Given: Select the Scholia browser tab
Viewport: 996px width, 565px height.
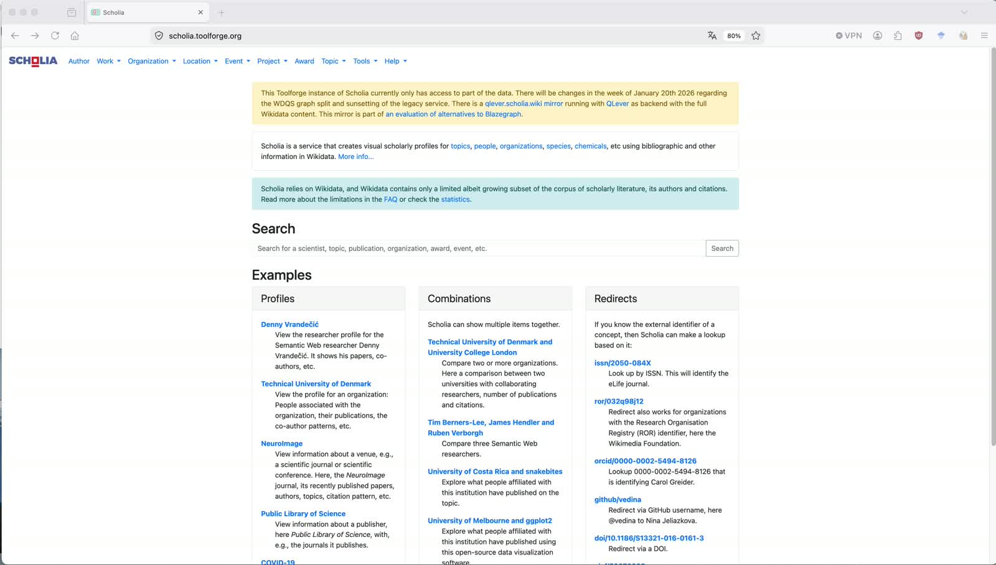Looking at the screenshot, I should (x=148, y=12).
